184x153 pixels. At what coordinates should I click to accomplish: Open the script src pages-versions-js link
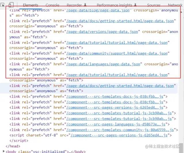pyautogui.click(x=119, y=135)
